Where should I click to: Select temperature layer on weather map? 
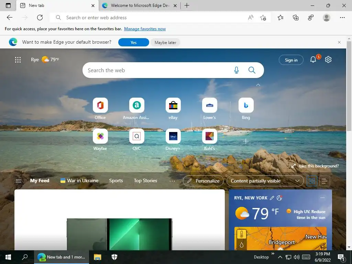(242, 234)
